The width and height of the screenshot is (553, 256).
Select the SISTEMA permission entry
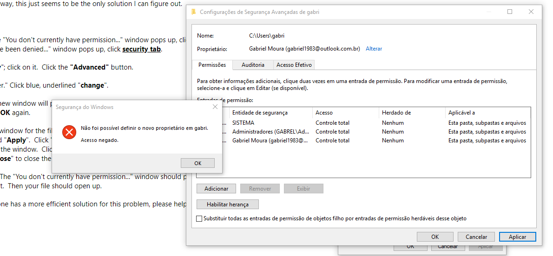coord(363,123)
